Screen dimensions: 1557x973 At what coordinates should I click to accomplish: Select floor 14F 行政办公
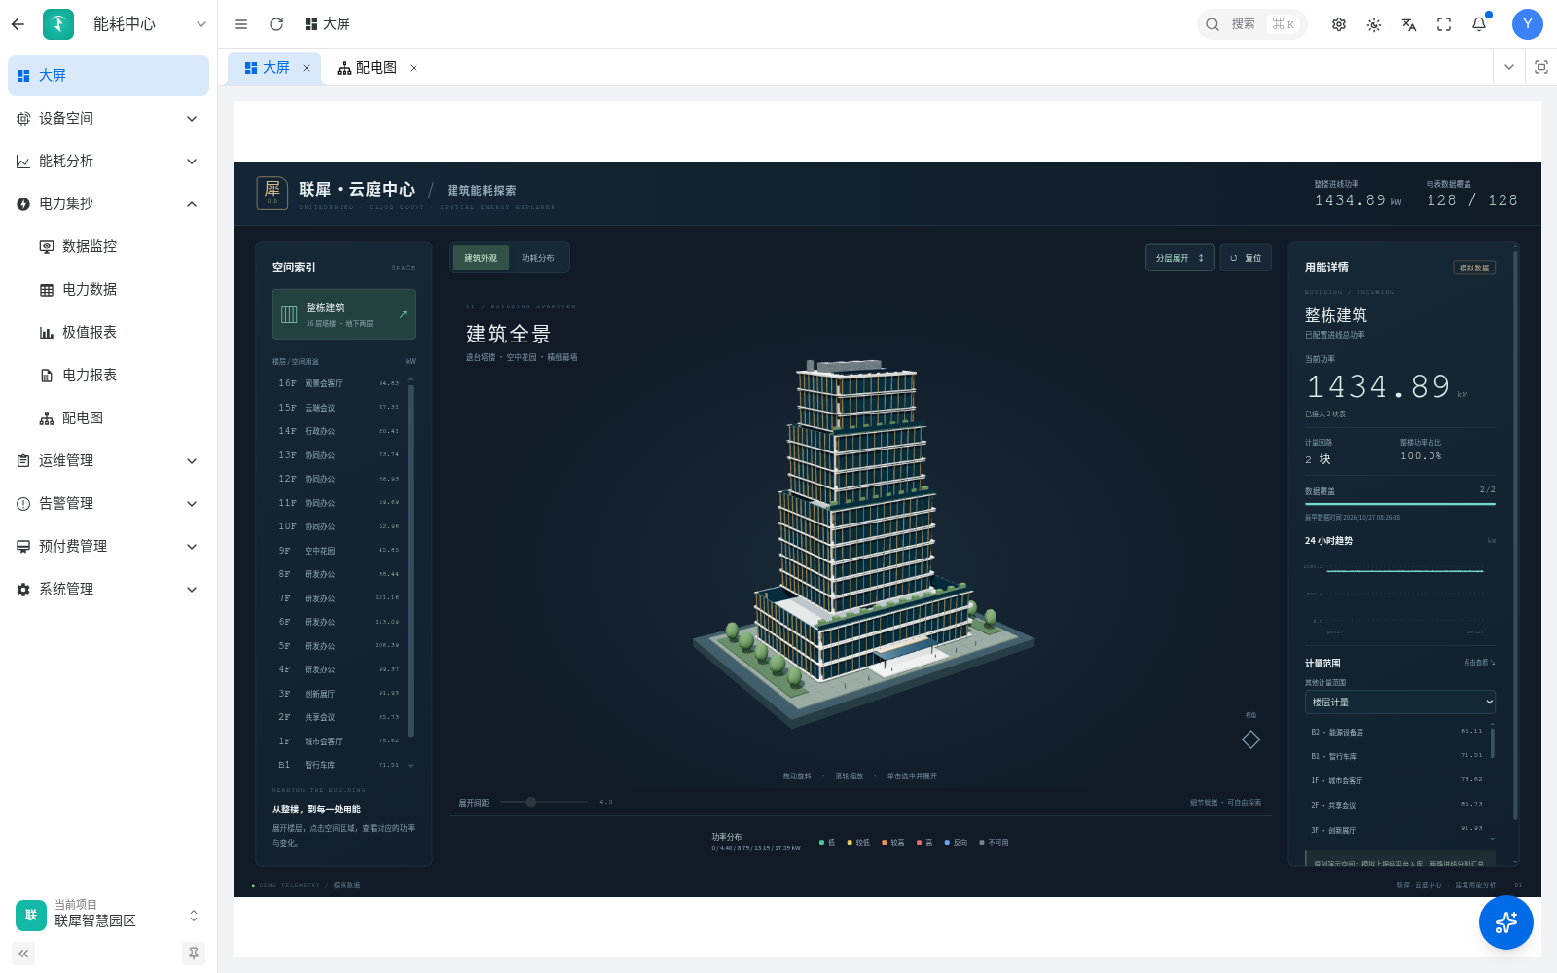(x=340, y=431)
